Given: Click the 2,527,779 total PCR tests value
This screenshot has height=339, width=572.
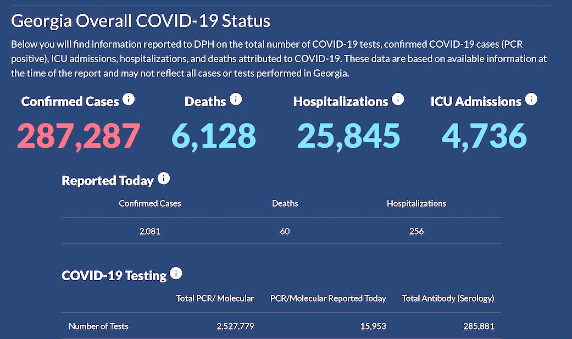Looking at the screenshot, I should click(235, 326).
